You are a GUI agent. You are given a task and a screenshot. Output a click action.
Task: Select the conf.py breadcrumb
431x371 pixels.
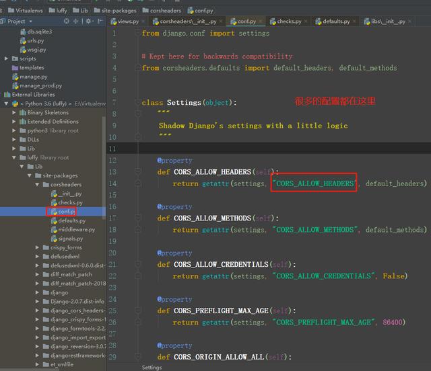pyautogui.click(x=200, y=11)
